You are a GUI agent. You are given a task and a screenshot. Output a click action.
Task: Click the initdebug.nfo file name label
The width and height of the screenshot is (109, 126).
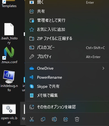point(9,88)
